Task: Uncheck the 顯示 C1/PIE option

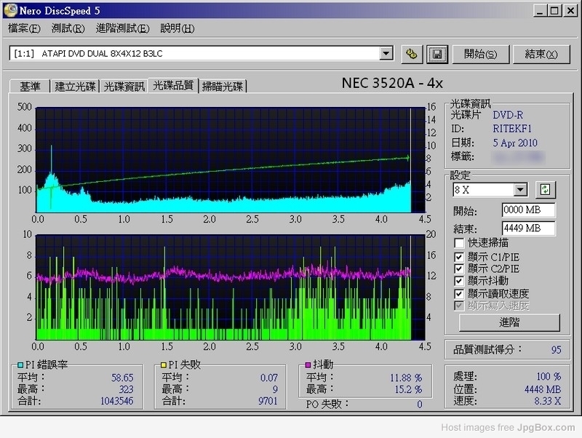Action: (459, 256)
